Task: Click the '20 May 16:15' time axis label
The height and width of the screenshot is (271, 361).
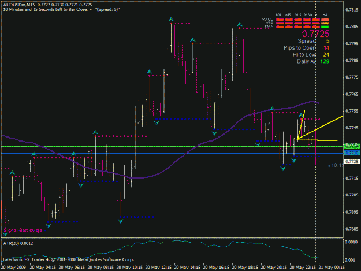Action: point(216,268)
